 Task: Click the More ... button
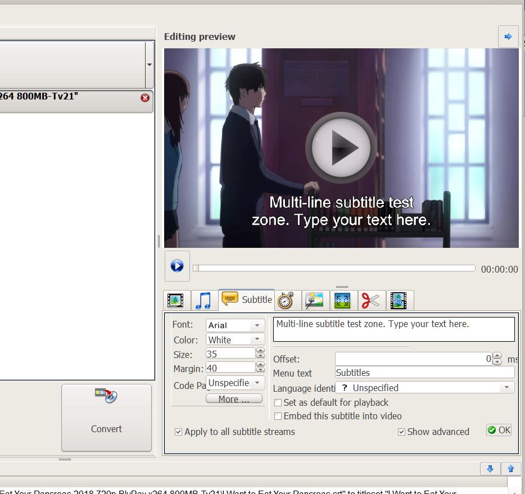tap(234, 399)
